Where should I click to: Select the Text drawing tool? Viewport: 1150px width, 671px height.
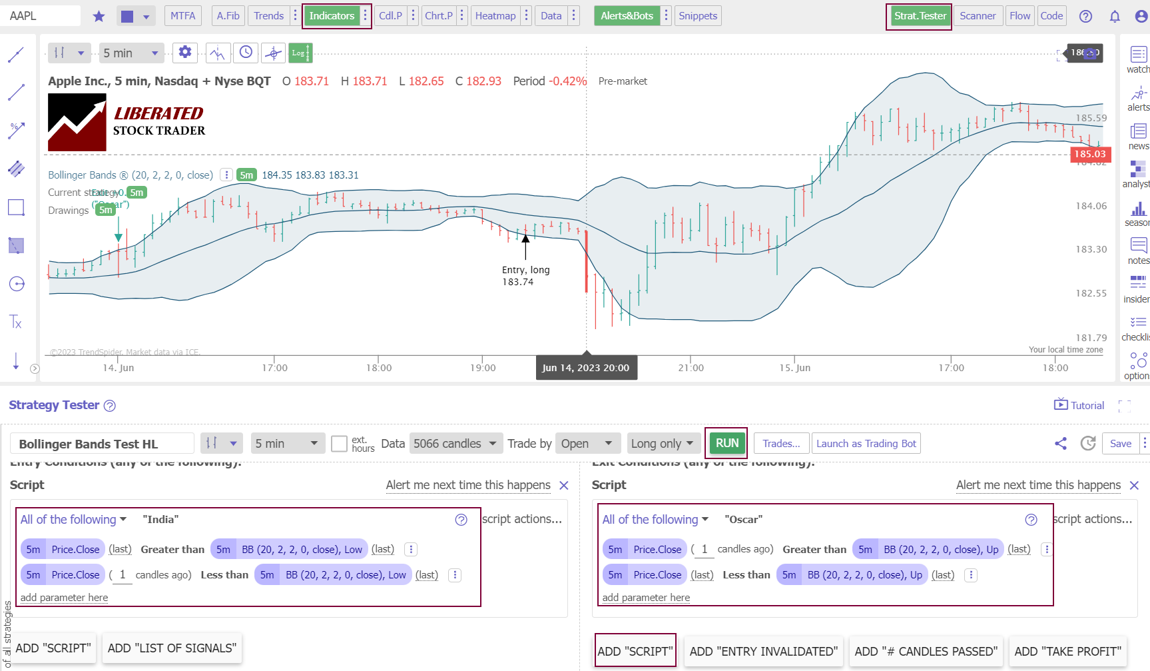(15, 323)
